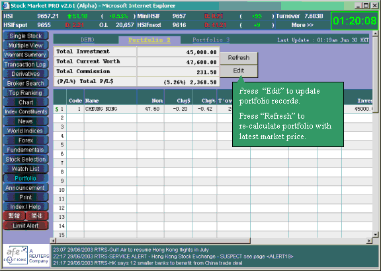Click the Total P/L$ value 2,368.50
381x271 pixels.
pyautogui.click(x=203, y=82)
